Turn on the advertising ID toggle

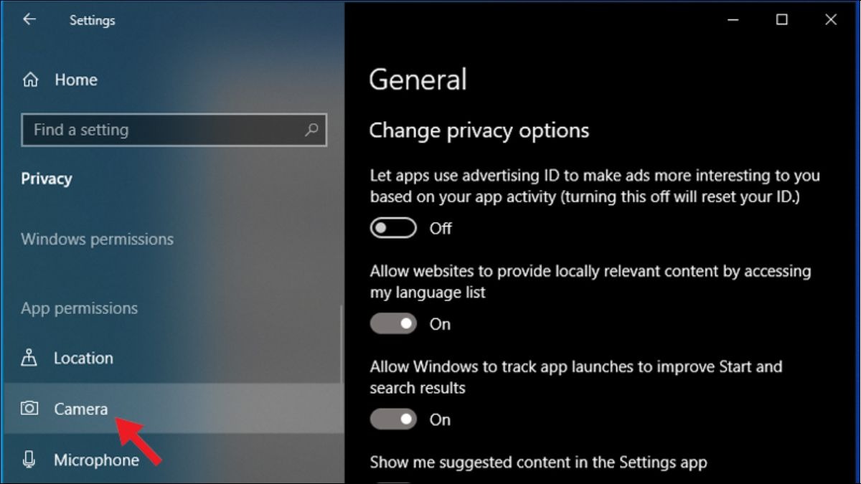pyautogui.click(x=393, y=228)
